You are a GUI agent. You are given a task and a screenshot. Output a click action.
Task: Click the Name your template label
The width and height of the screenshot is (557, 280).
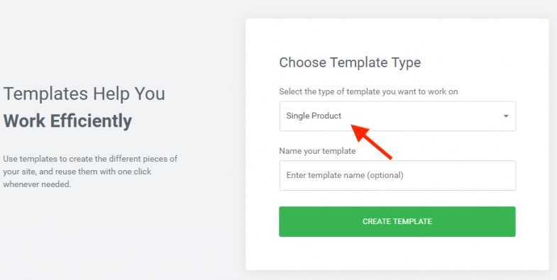tap(317, 151)
